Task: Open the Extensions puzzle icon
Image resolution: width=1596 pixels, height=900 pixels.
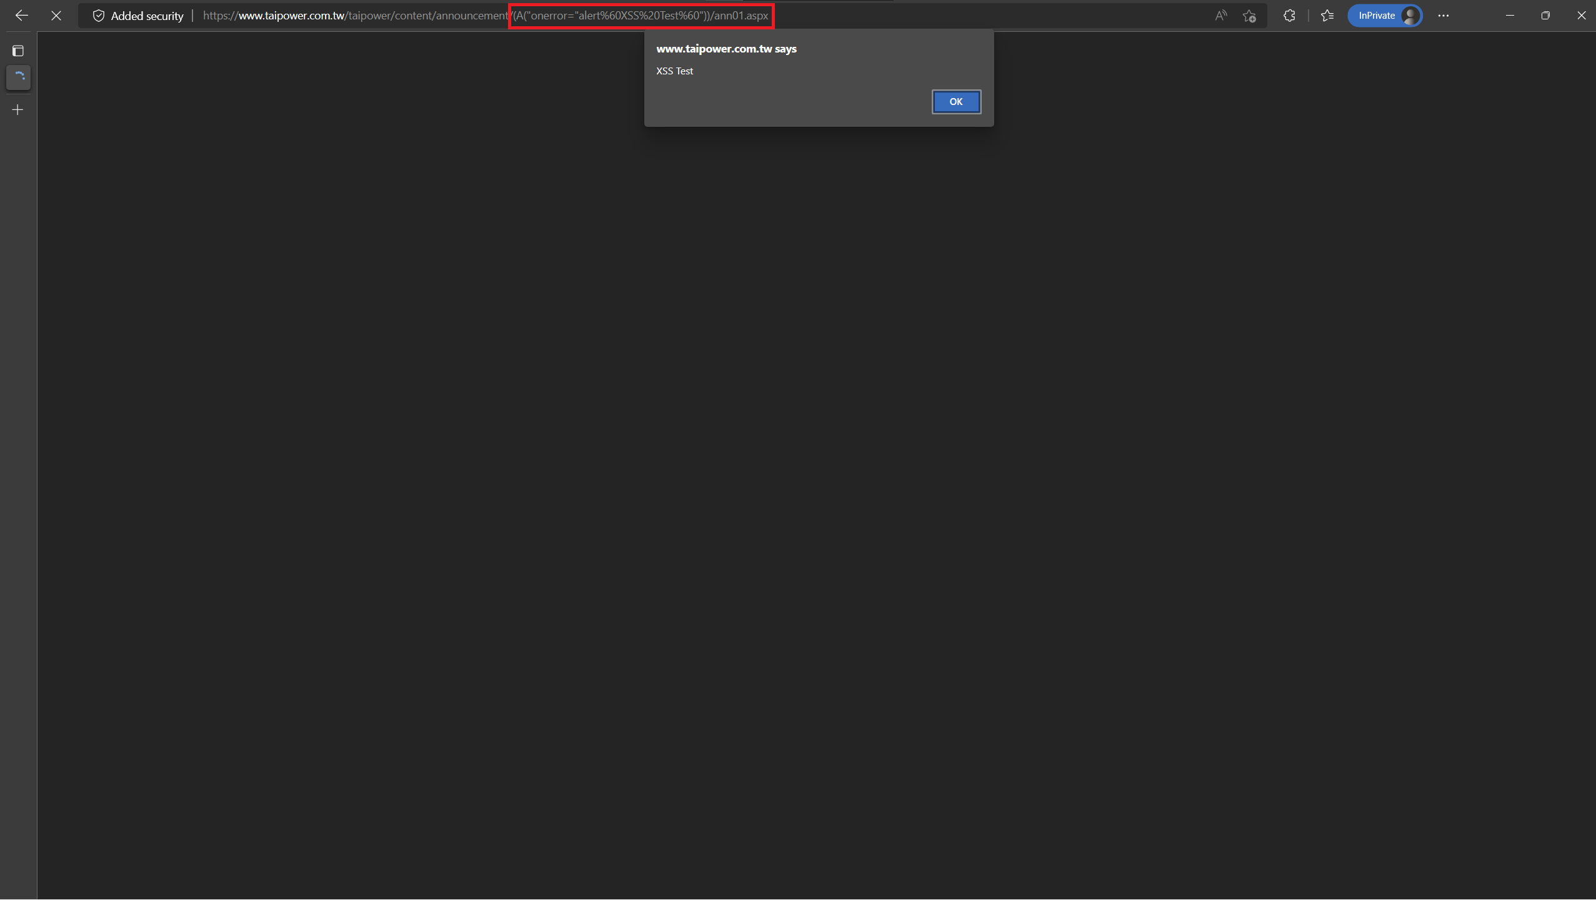Action: tap(1289, 16)
